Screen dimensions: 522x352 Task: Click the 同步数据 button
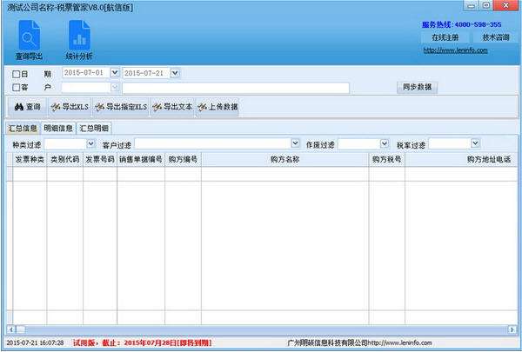[x=418, y=87]
